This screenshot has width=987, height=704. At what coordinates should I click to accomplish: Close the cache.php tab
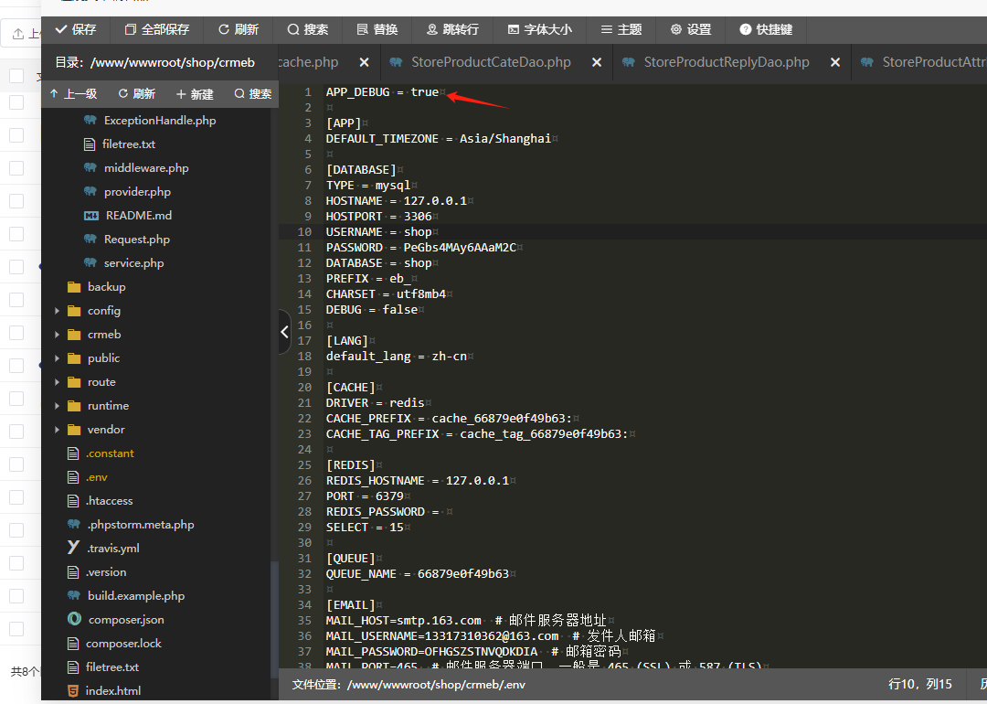364,62
